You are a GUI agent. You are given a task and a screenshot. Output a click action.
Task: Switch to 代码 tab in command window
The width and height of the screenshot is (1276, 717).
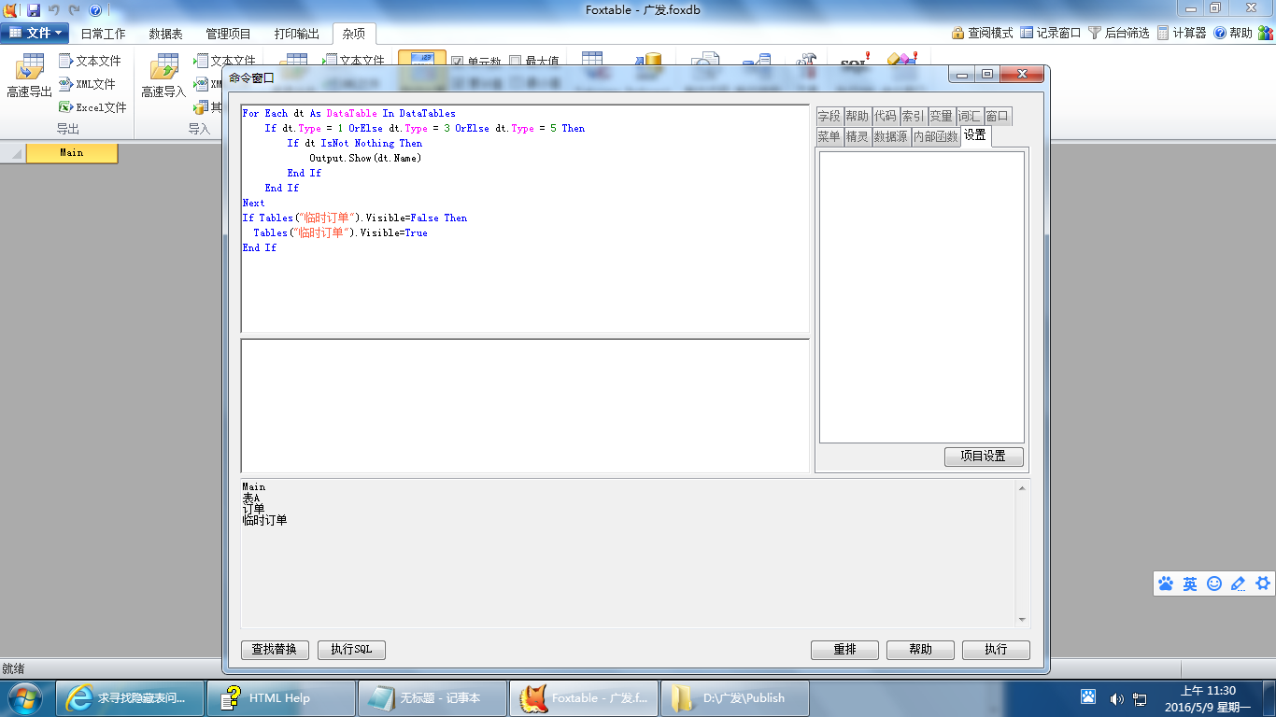click(x=885, y=117)
